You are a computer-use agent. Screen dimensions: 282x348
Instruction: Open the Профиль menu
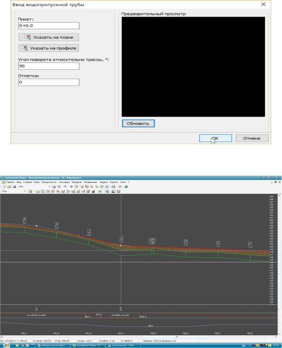[77, 182]
